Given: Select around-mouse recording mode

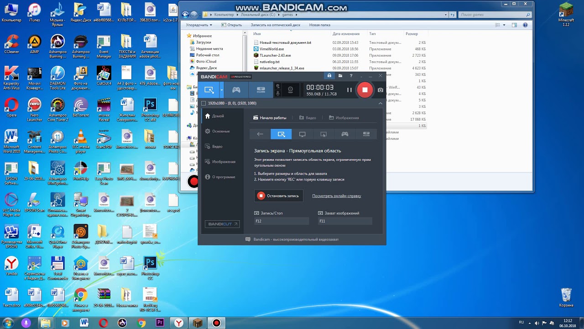Looking at the screenshot, I should pos(323,134).
